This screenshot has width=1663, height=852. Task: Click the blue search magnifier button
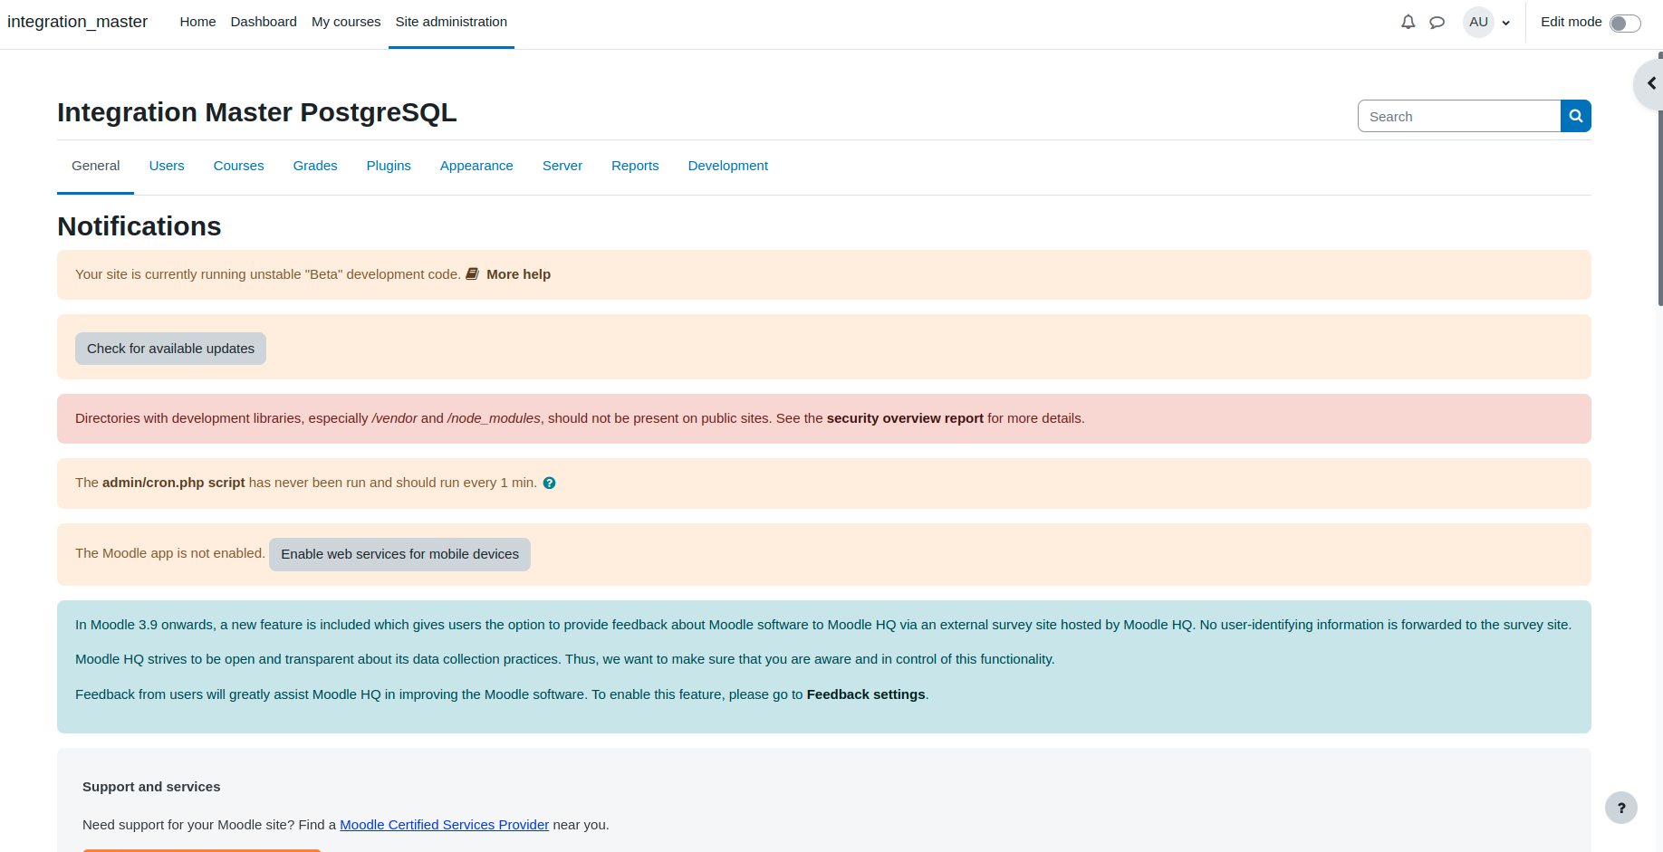(1576, 116)
